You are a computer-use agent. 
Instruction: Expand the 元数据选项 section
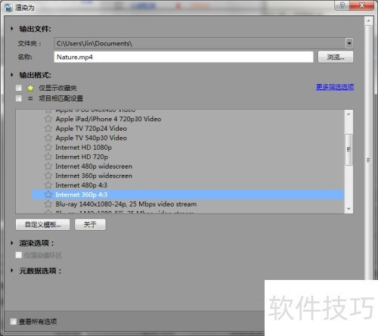(x=12, y=271)
